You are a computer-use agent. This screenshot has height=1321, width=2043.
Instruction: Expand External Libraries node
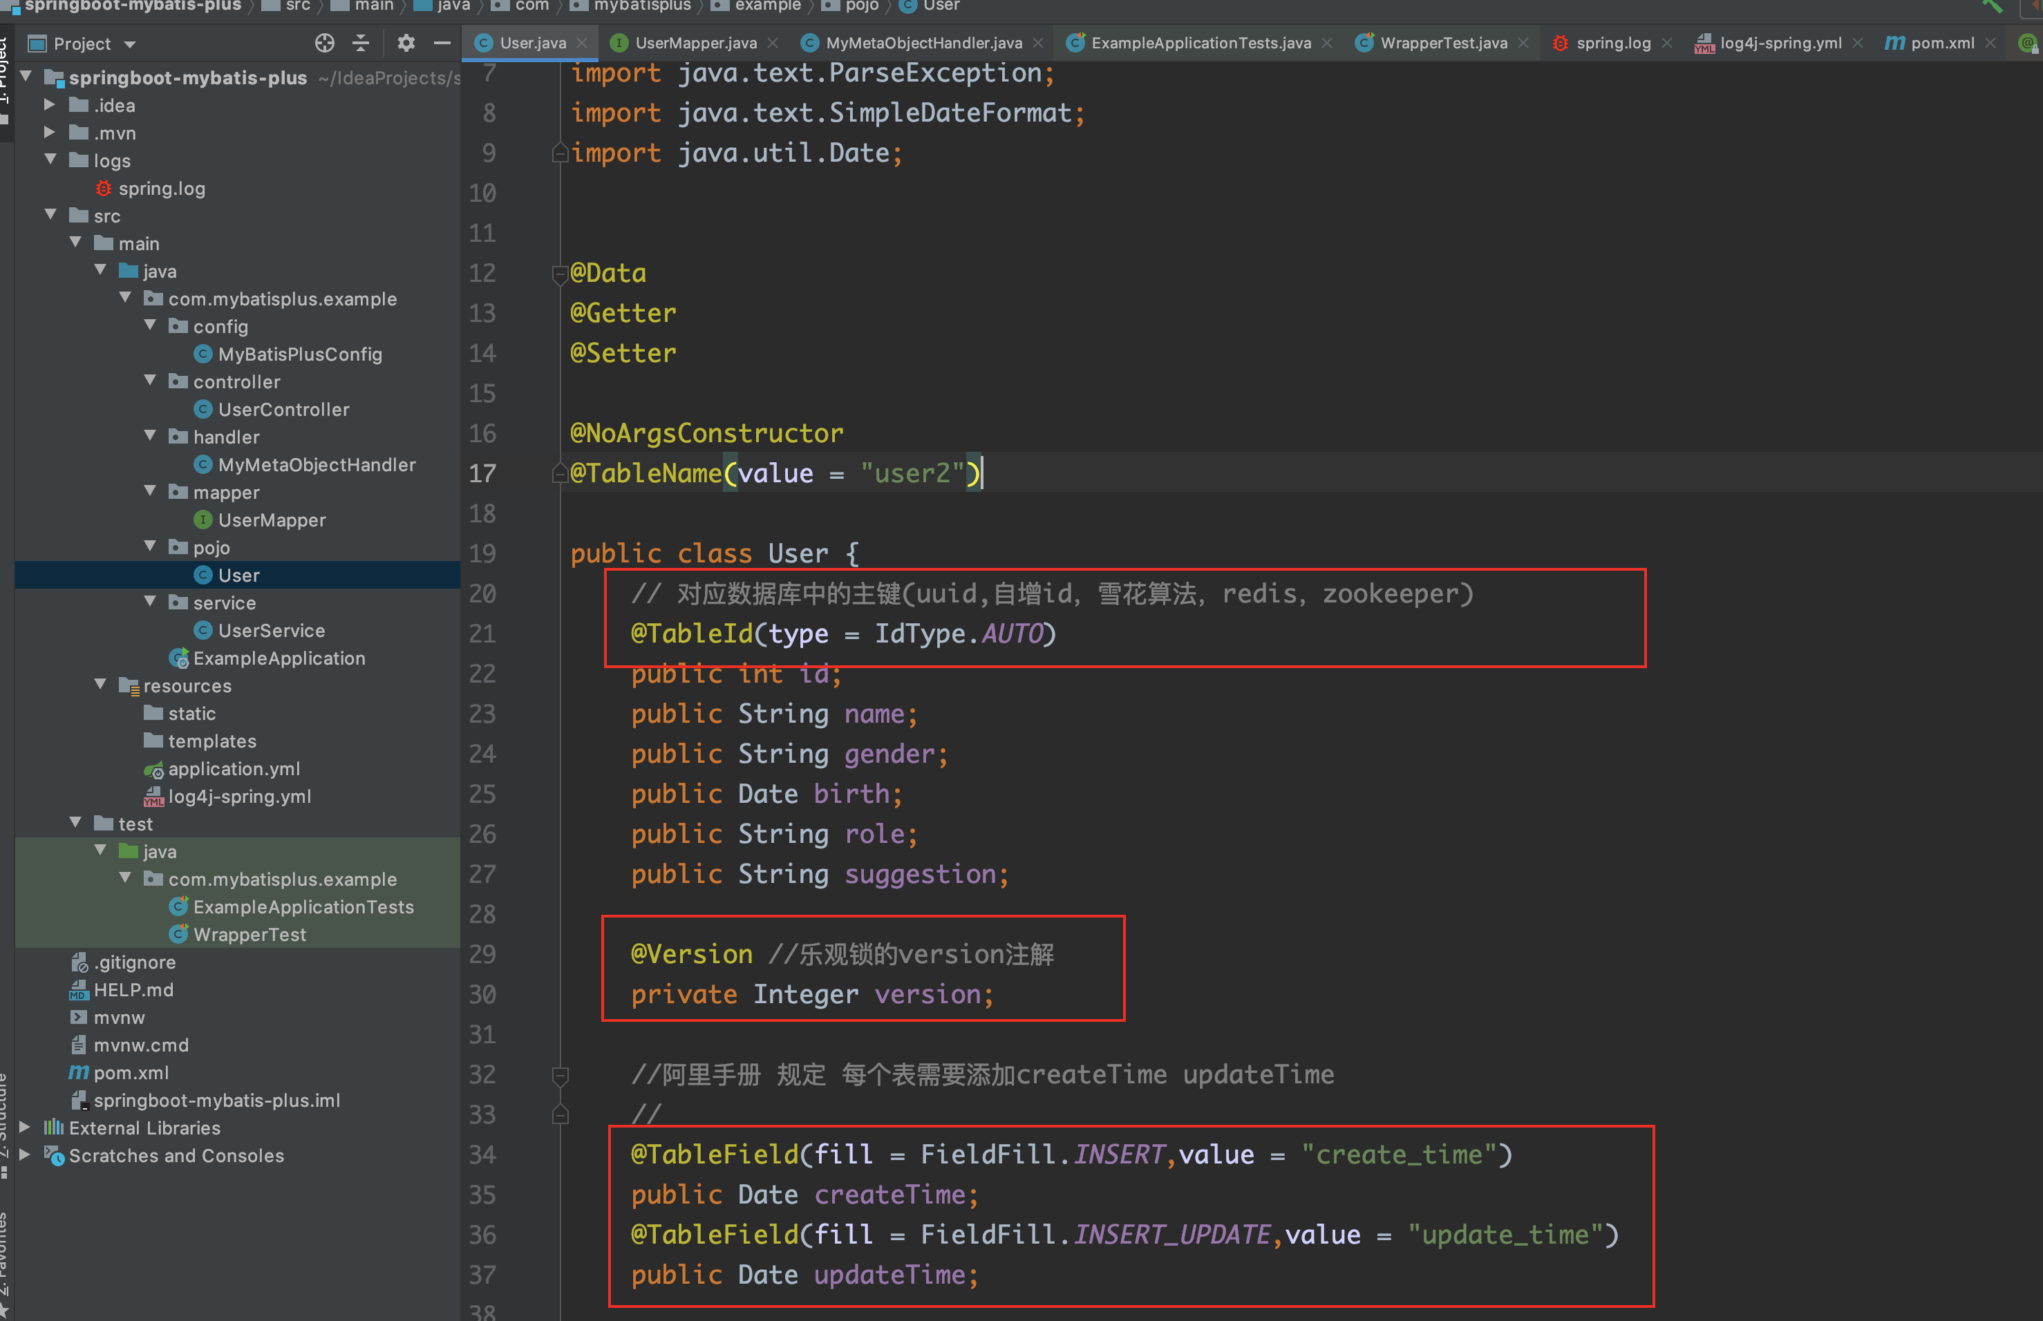pyautogui.click(x=26, y=1128)
